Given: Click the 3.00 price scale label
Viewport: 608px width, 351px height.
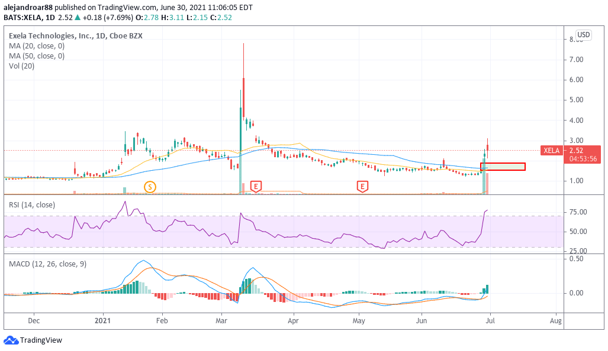Looking at the screenshot, I should (576, 141).
